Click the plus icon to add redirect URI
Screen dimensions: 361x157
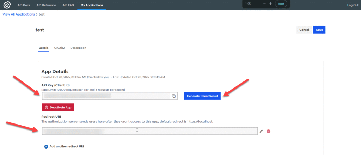point(46,146)
